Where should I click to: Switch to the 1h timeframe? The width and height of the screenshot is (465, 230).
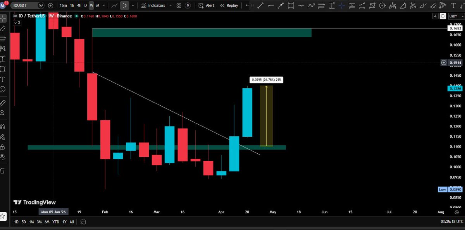click(x=72, y=5)
